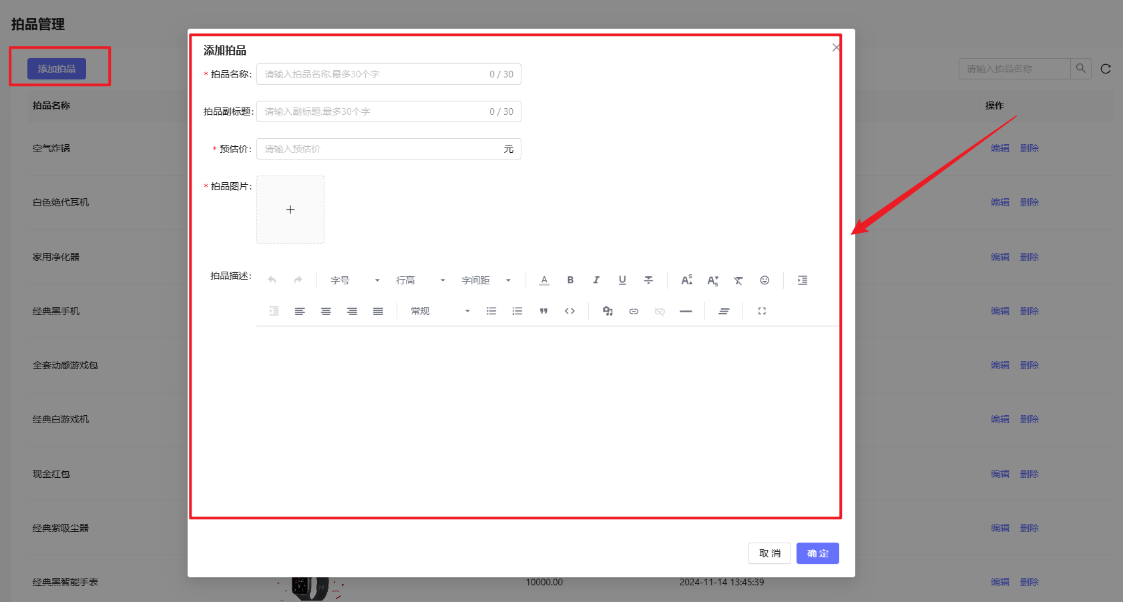1123x602 pixels.
Task: Enter fullscreen editor mode
Action: [762, 311]
